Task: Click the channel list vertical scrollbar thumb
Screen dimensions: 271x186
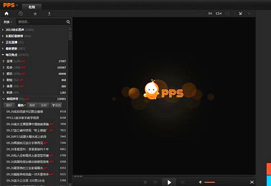Action: pyautogui.click(x=70, y=36)
